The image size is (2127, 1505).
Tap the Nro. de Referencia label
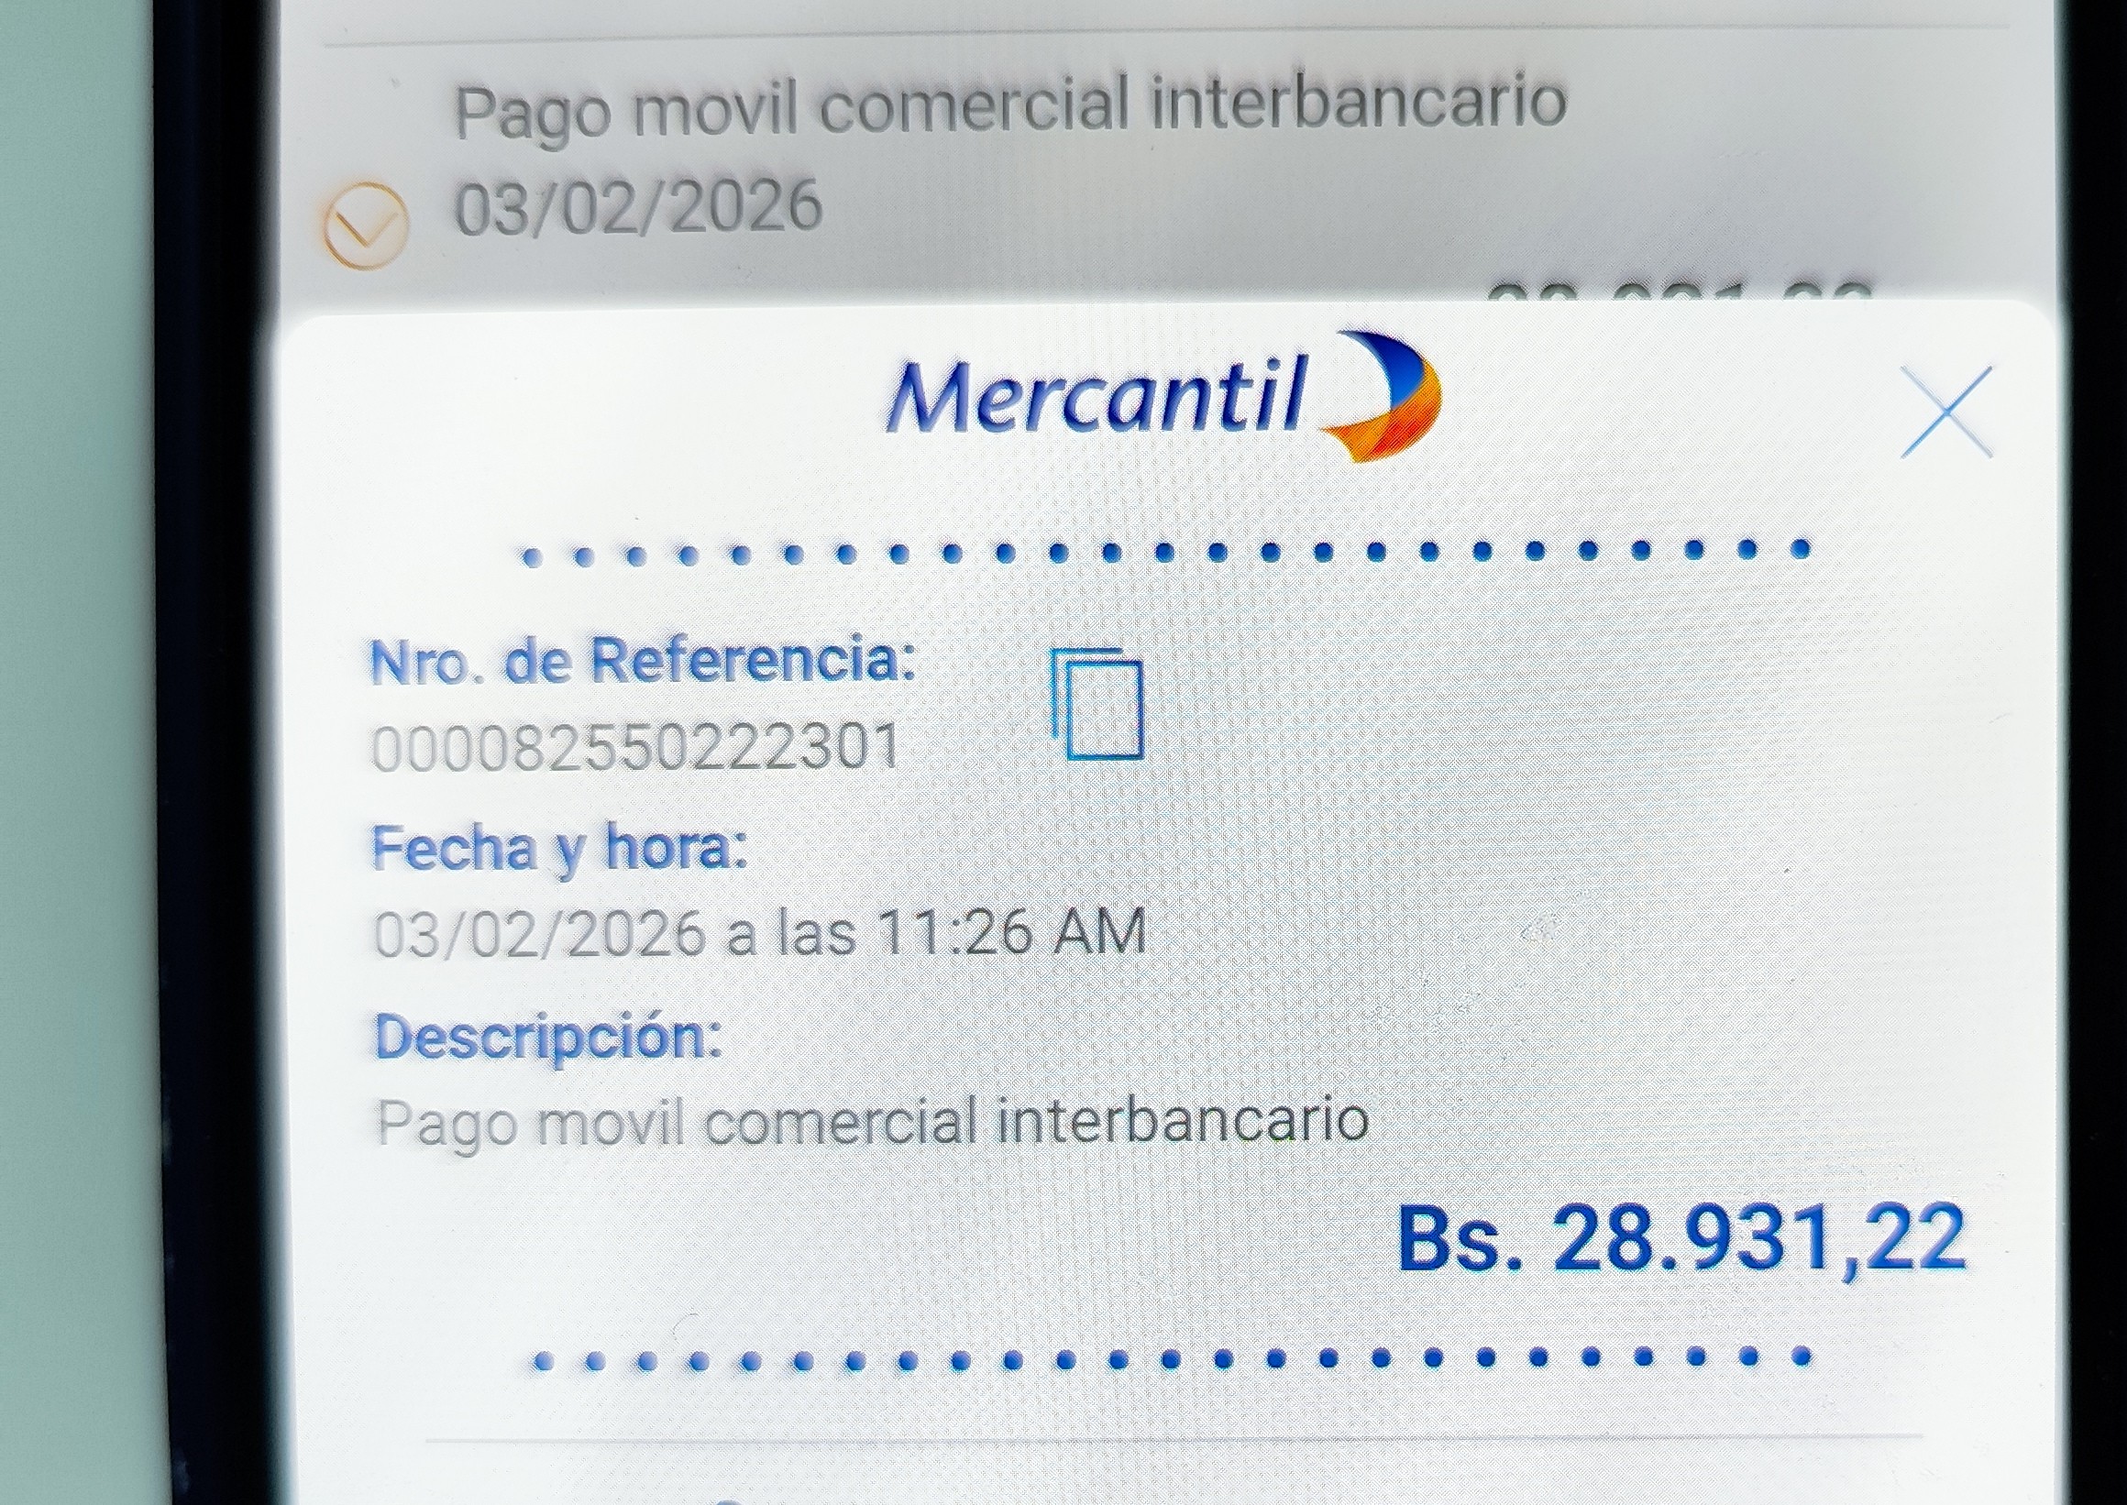[643, 661]
